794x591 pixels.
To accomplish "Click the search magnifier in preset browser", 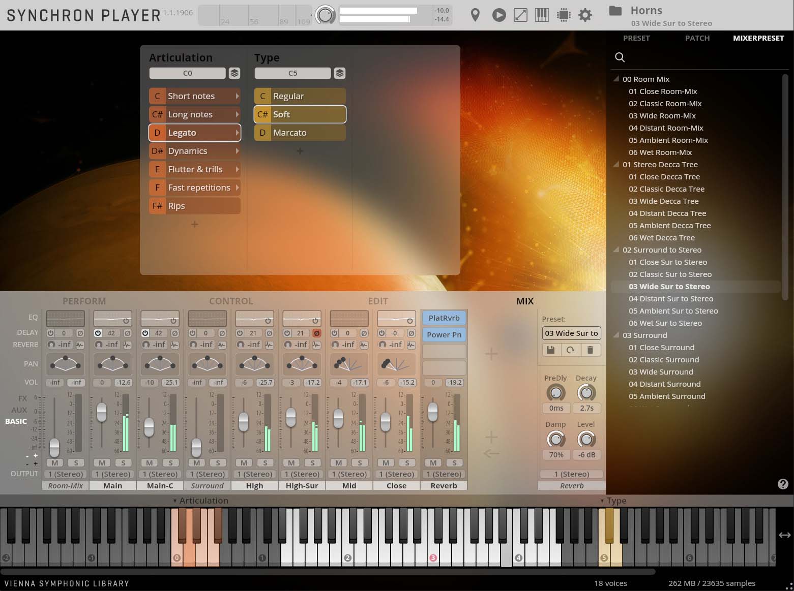I will tap(620, 57).
